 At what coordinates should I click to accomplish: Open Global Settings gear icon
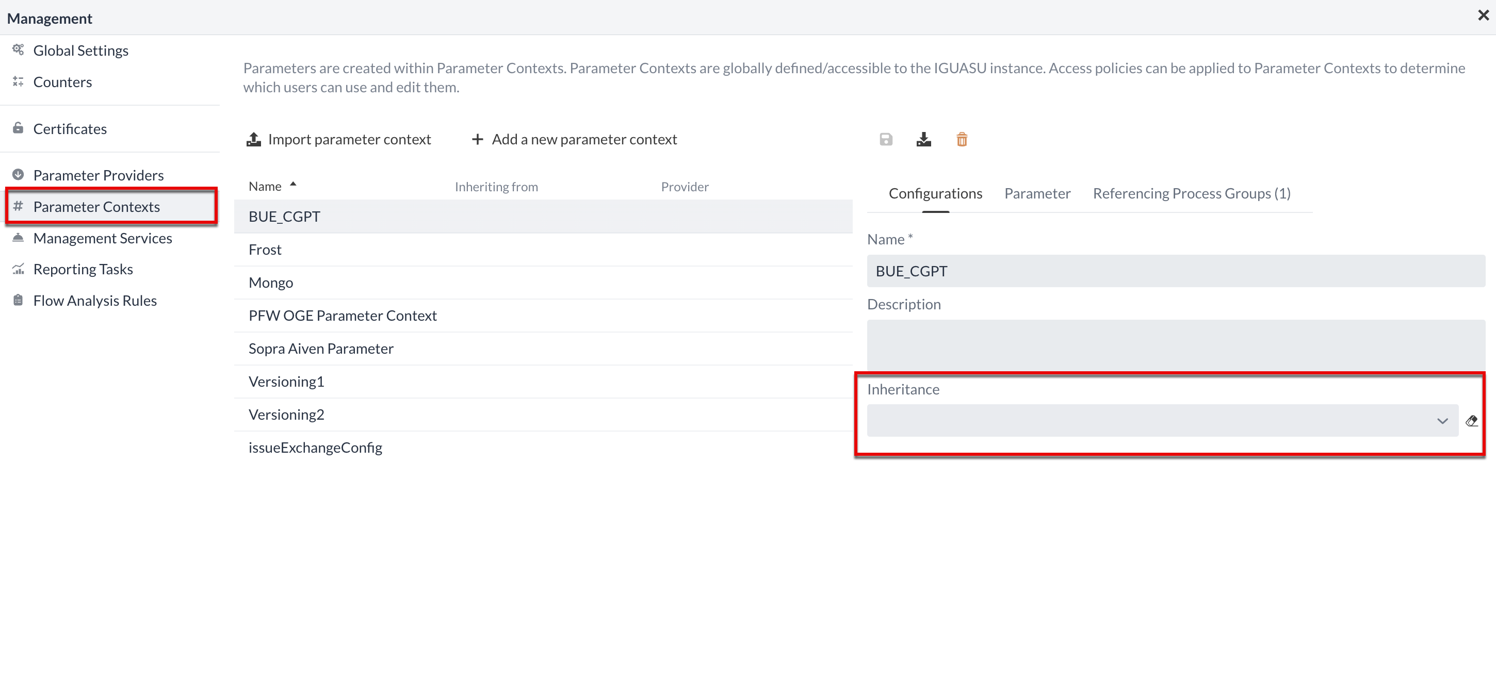click(18, 50)
